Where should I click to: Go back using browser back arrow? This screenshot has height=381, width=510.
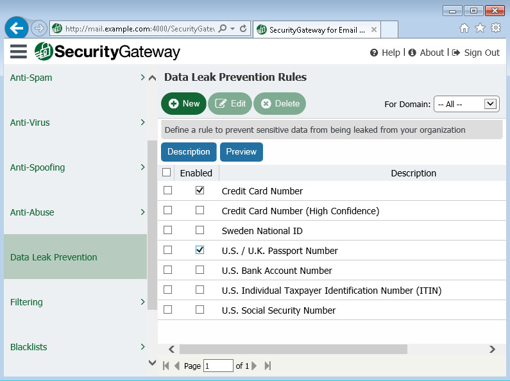click(x=17, y=28)
